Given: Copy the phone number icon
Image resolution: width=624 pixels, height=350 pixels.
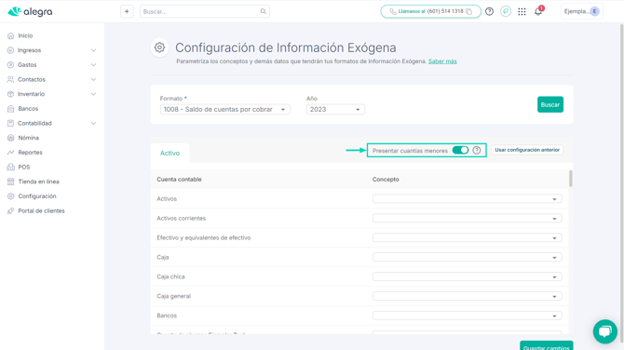Looking at the screenshot, I should click(469, 11).
